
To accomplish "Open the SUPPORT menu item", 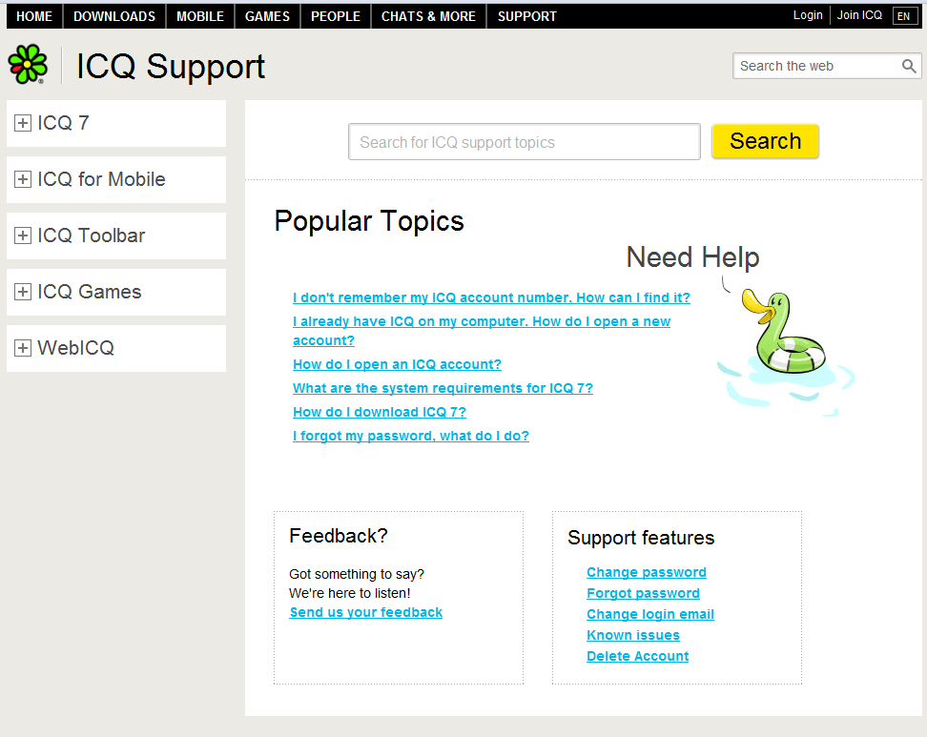I will click(x=527, y=16).
